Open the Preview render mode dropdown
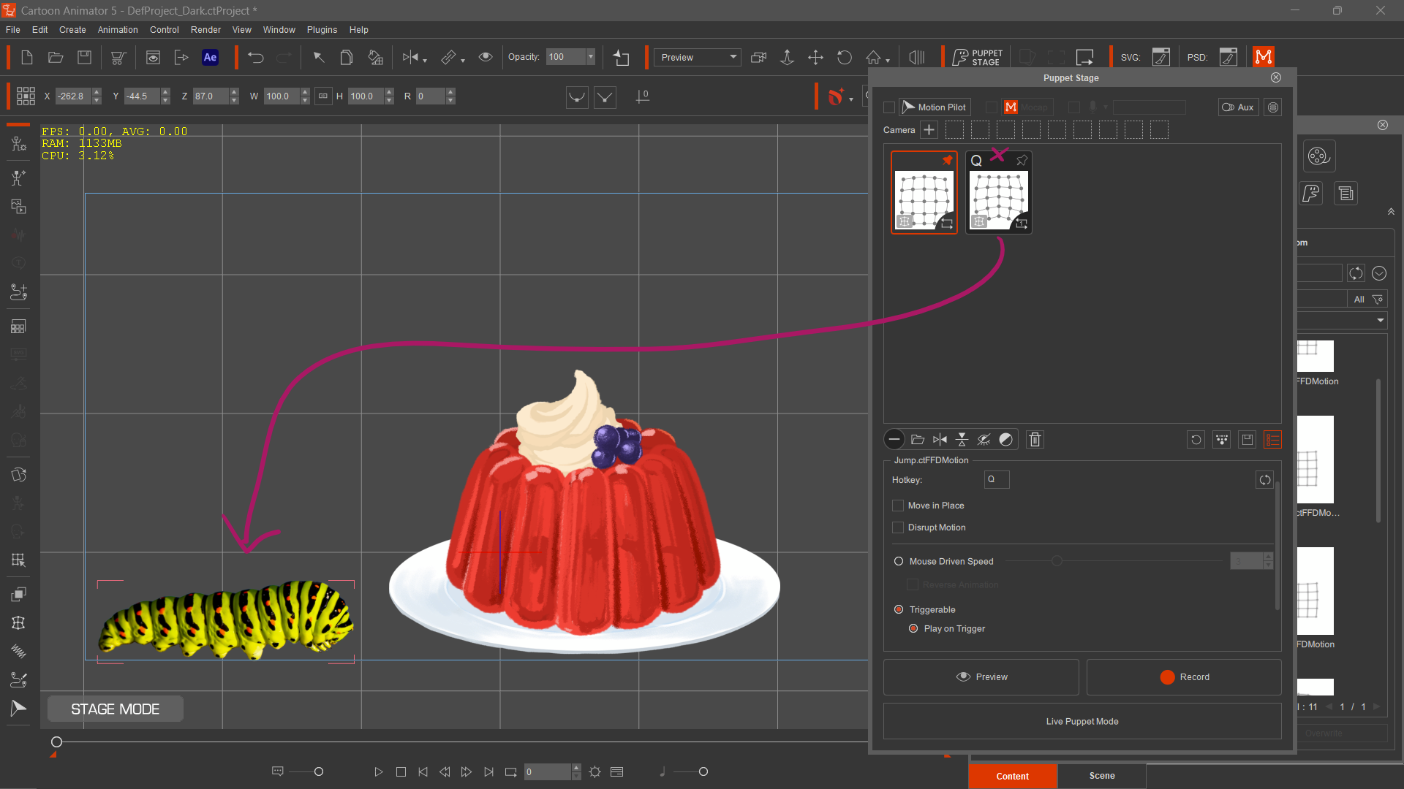 click(697, 57)
